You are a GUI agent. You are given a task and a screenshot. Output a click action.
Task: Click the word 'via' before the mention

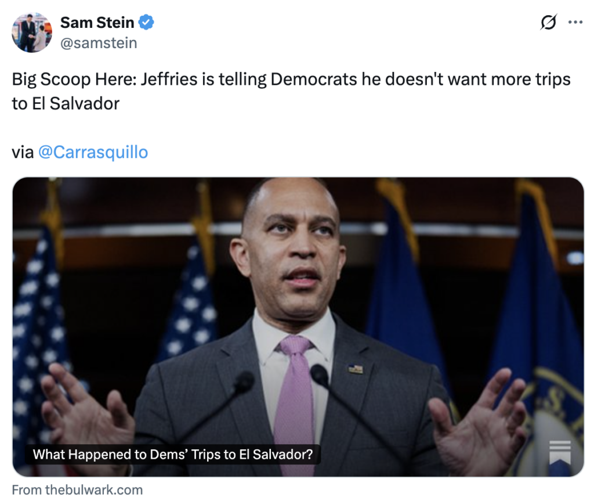point(22,152)
